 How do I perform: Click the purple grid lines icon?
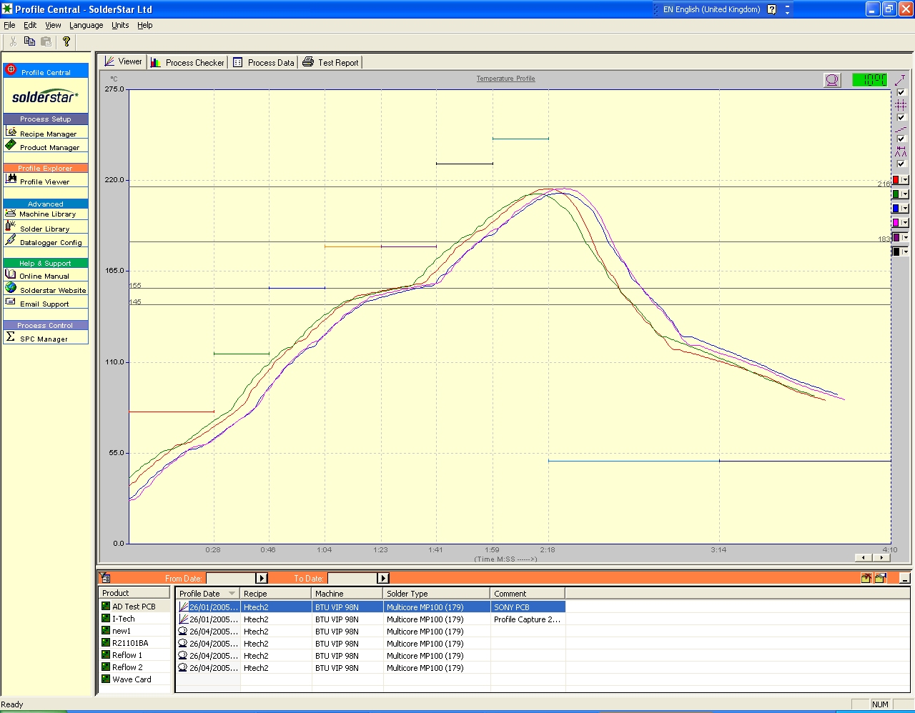coord(901,105)
